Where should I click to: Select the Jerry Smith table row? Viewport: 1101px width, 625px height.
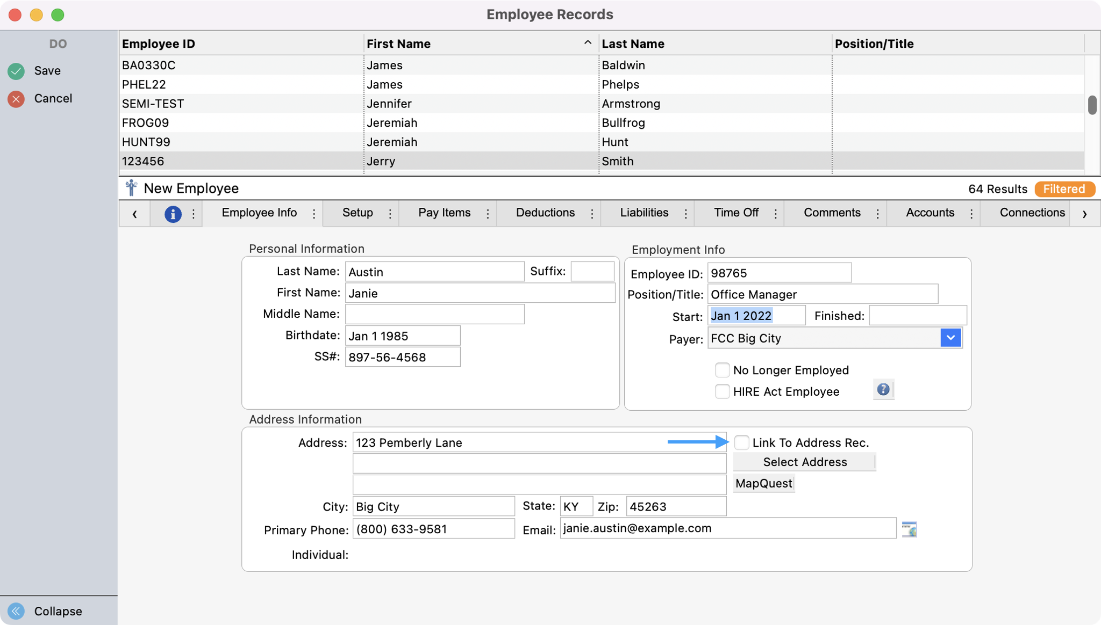point(376,161)
